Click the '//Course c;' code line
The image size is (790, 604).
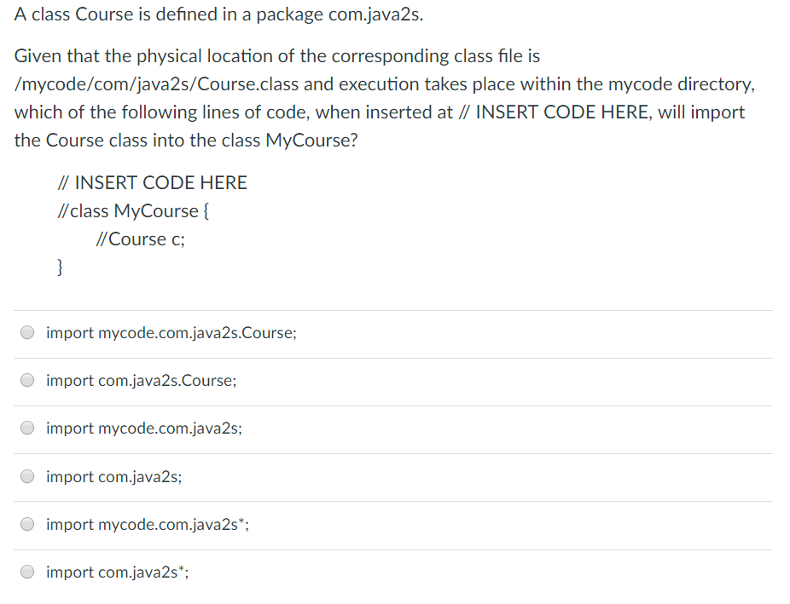pos(141,239)
